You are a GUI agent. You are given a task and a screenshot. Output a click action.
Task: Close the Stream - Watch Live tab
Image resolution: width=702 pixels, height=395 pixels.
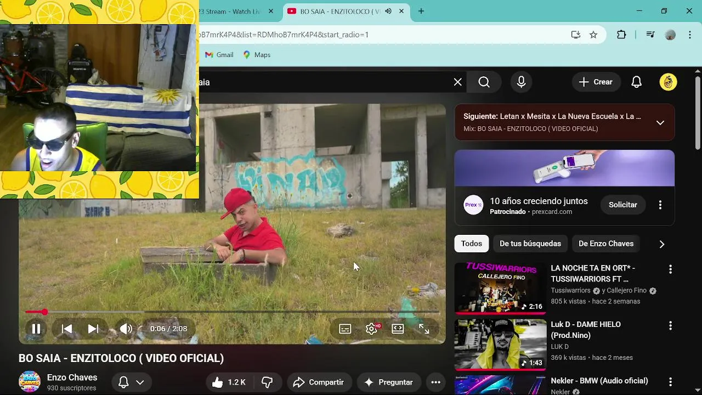(x=271, y=11)
